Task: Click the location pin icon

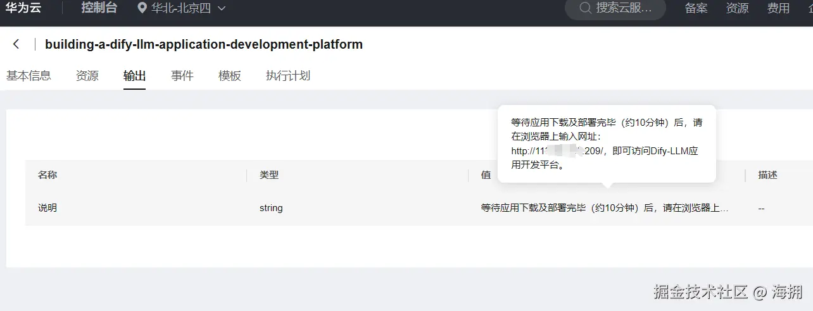Action: pos(142,8)
